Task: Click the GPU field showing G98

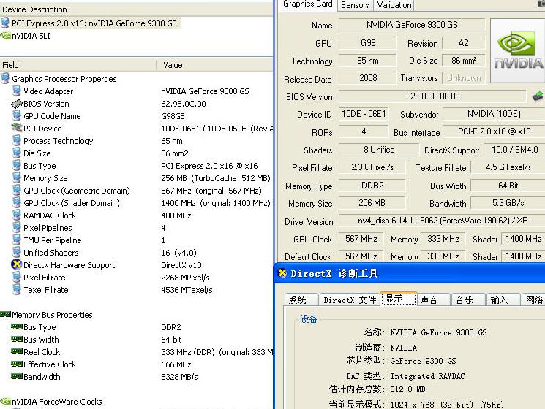Action: pyautogui.click(x=368, y=43)
